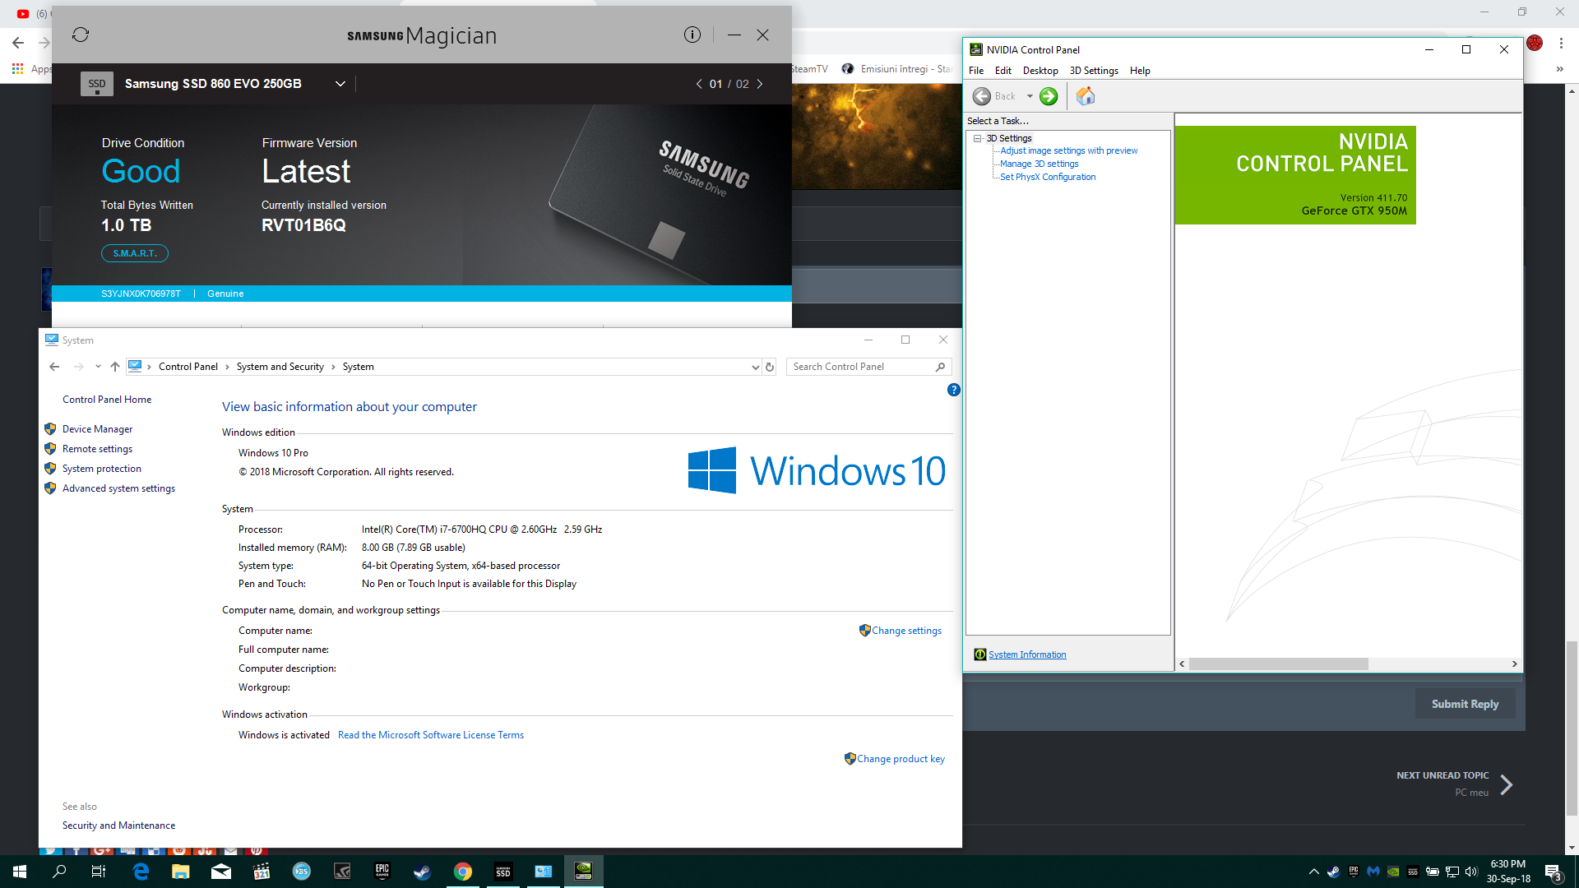The image size is (1579, 888).
Task: Open Steam from the taskbar
Action: (422, 872)
